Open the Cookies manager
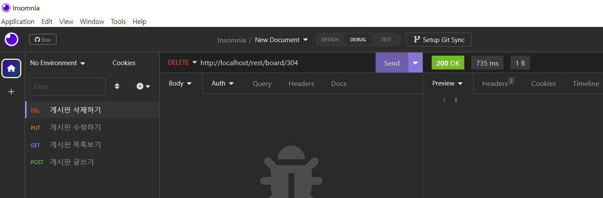Screen dimensions: 603x198 (x=124, y=63)
